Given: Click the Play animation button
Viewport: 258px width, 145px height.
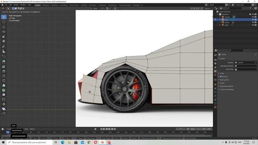Looking at the screenshot, I should pyautogui.click(x=109, y=129).
